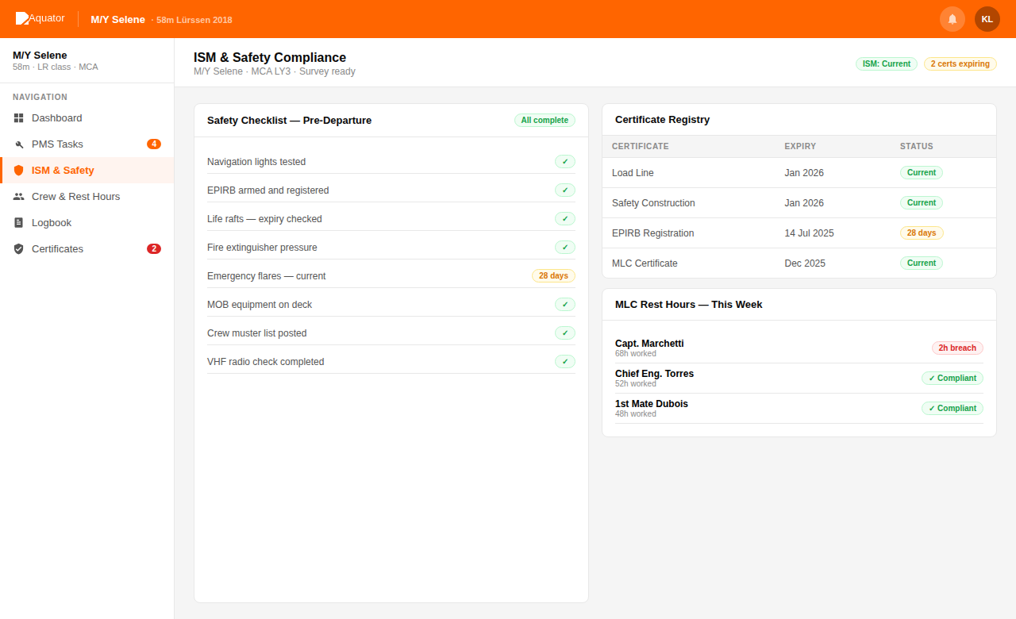Select ISM & Safety in the sidebar

(87, 171)
